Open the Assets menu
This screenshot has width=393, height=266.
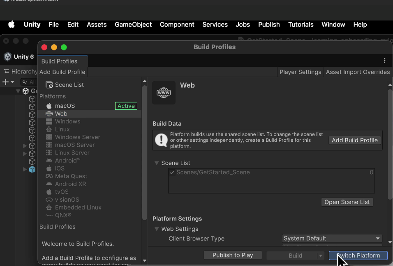coord(97,25)
